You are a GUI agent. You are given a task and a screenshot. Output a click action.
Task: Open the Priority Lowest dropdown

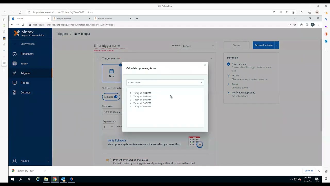pos(199,46)
